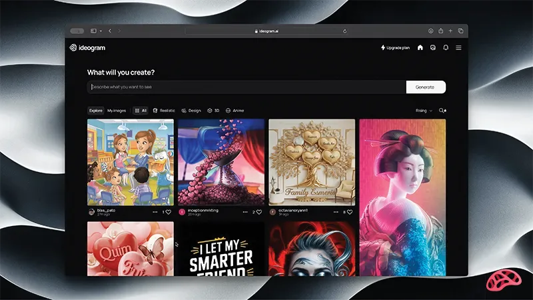This screenshot has height=300, width=533.
Task: Like the inceptionmrkting hourglass image
Action: [259, 211]
